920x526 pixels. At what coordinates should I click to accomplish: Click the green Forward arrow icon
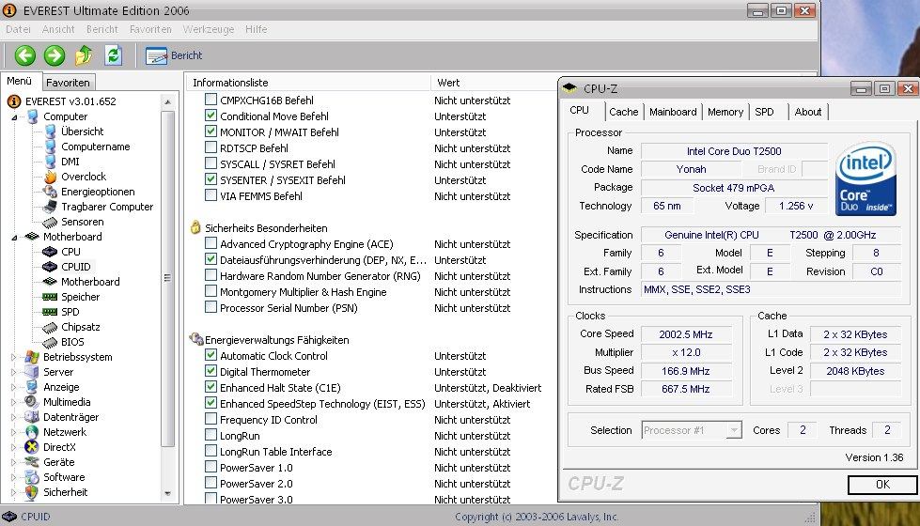[55, 55]
